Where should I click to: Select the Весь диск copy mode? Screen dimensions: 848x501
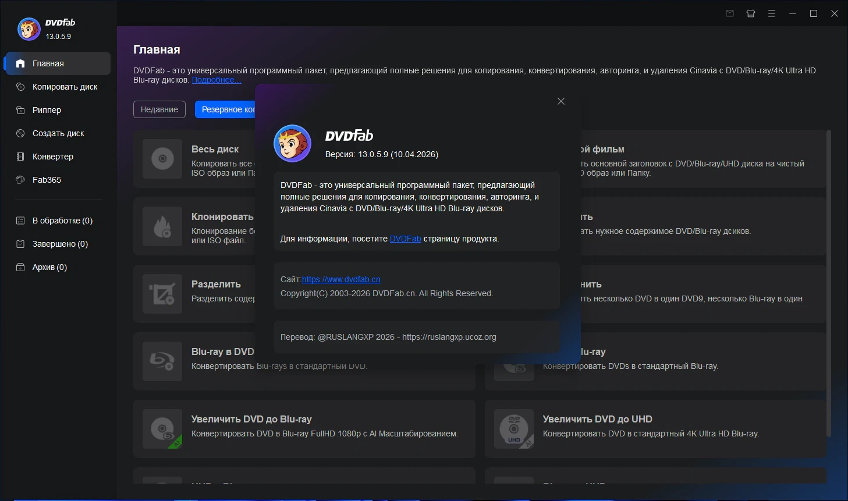194,159
